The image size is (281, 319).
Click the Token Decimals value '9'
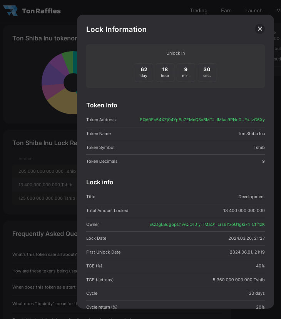[x=263, y=161]
